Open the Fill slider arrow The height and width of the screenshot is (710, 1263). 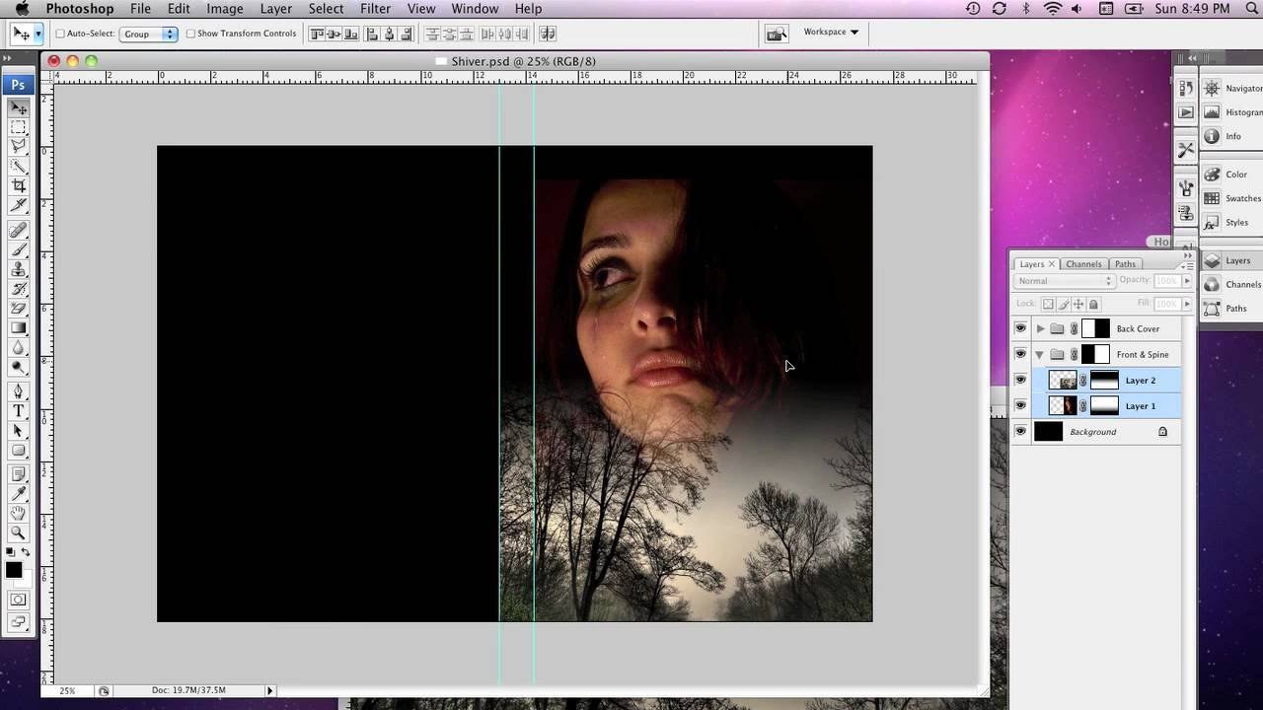pos(1187,304)
